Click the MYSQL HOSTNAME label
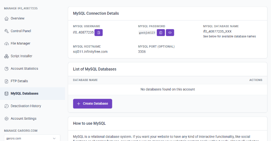The width and height of the screenshot is (271, 141). (x=87, y=46)
